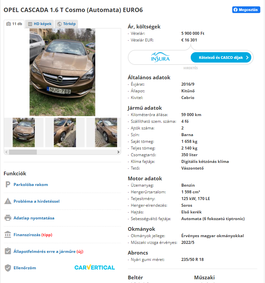Click the warning triangle icon

8,201
